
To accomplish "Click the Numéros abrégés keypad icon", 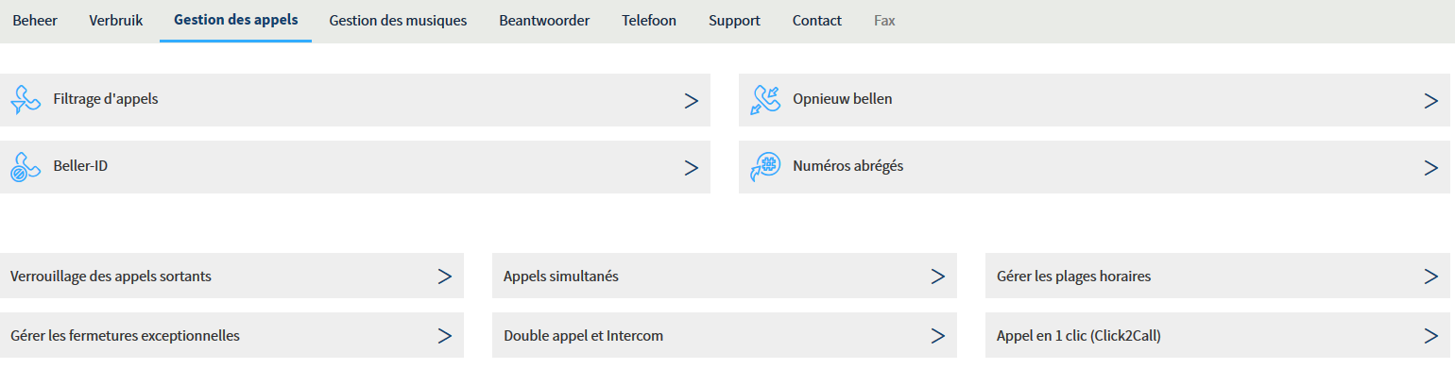I will pyautogui.click(x=764, y=167).
